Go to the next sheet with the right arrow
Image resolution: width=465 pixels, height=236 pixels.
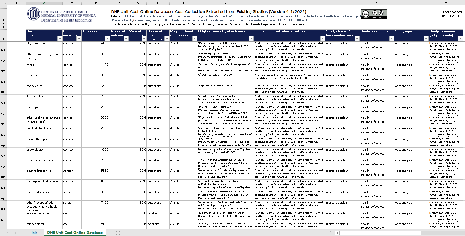(16, 233)
